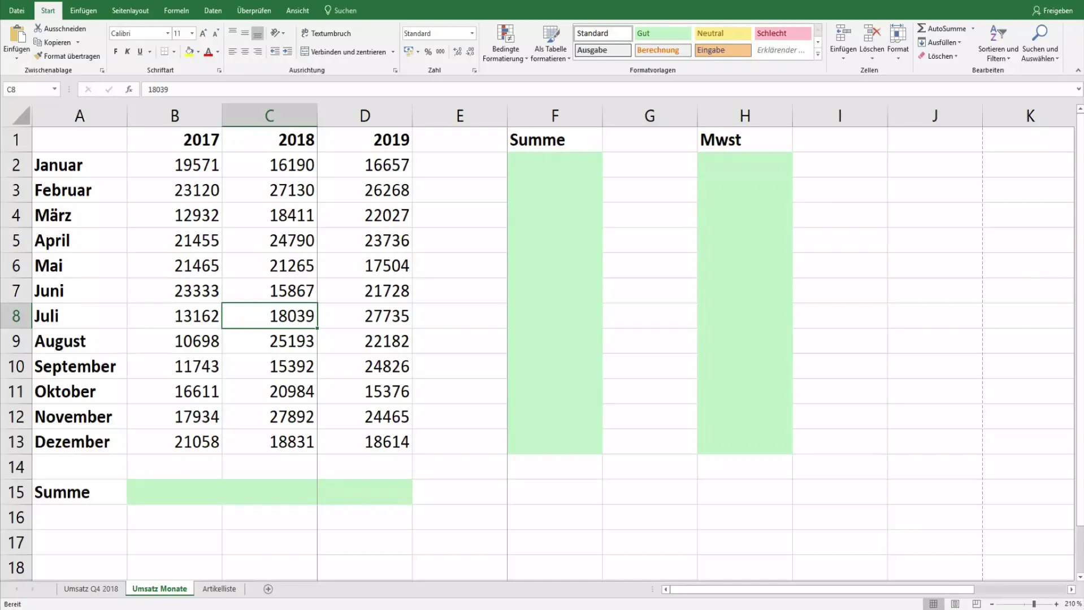Click the accounting number format icon
The height and width of the screenshot is (610, 1084).
pyautogui.click(x=409, y=51)
